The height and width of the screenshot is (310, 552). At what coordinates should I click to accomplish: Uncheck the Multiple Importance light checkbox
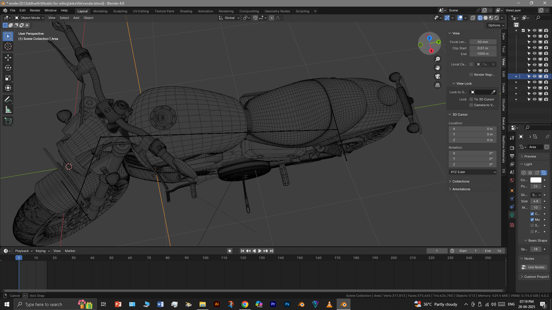click(532, 220)
